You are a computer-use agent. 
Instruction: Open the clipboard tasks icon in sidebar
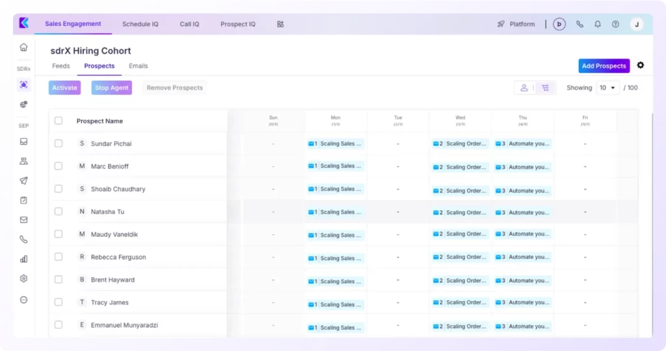click(24, 200)
